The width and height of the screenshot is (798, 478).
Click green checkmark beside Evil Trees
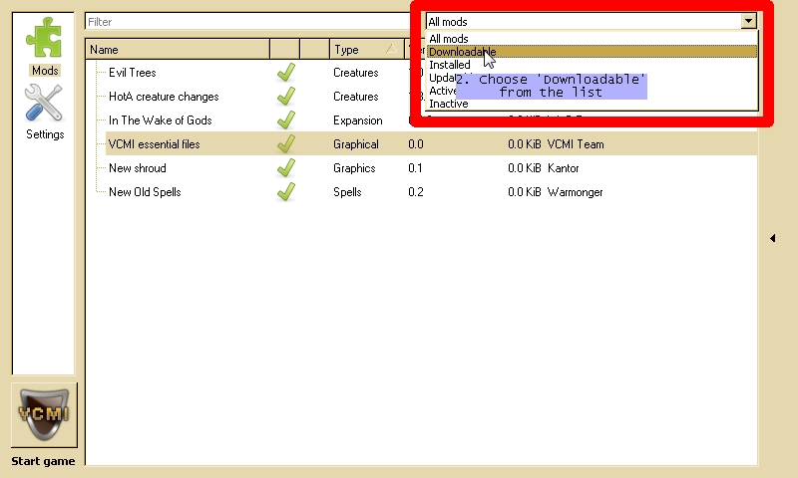[285, 73]
